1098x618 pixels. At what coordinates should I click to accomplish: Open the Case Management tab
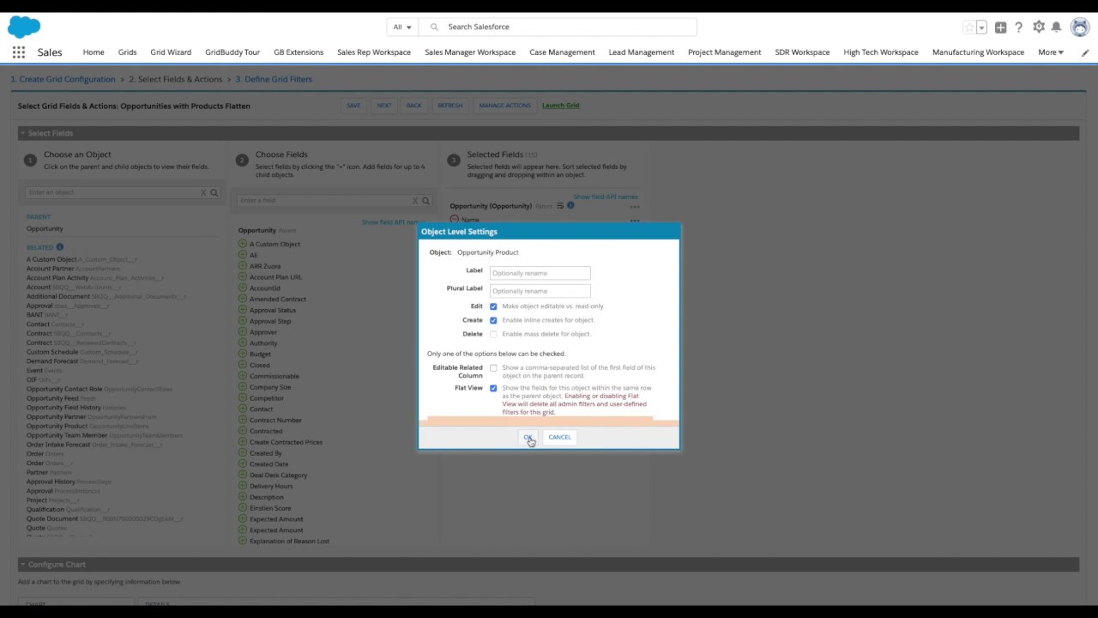point(562,52)
